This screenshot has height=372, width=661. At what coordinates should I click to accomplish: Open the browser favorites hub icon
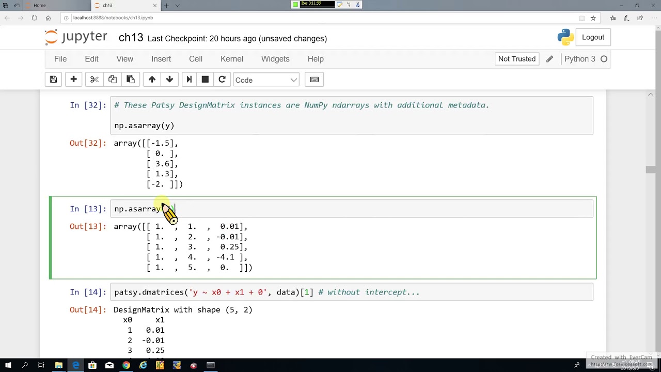(x=613, y=18)
